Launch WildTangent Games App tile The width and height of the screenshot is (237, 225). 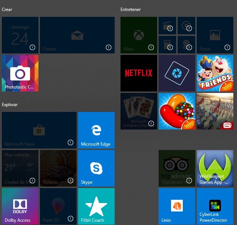click(215, 168)
